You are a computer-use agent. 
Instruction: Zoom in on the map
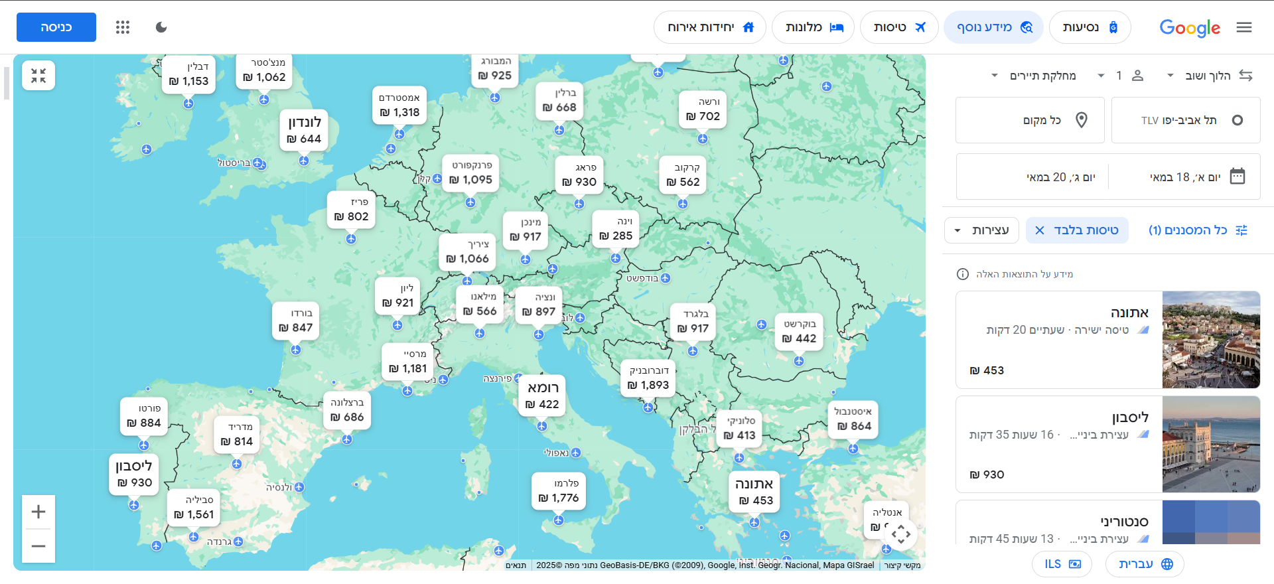38,512
